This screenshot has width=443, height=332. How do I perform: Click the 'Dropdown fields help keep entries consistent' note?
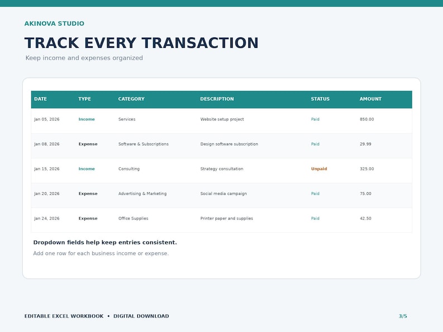[x=105, y=242]
